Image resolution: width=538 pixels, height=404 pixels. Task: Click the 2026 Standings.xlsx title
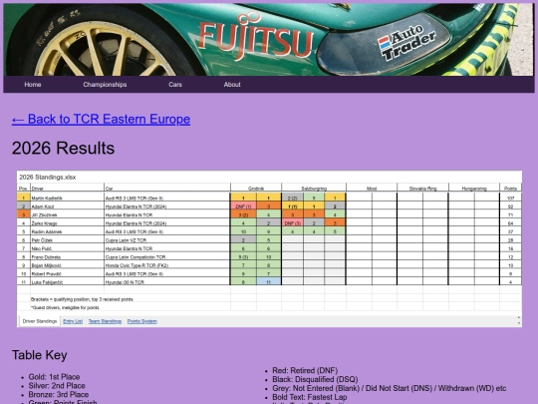[x=48, y=178]
